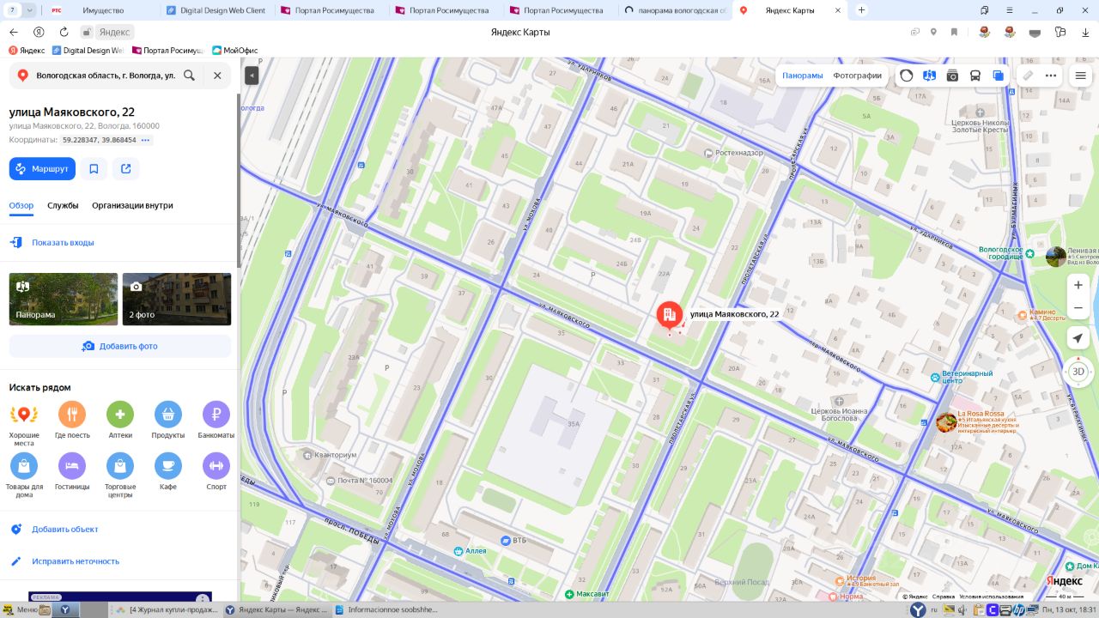This screenshot has height=618, width=1099.
Task: Toggle the photo layer camera icon
Action: [952, 76]
